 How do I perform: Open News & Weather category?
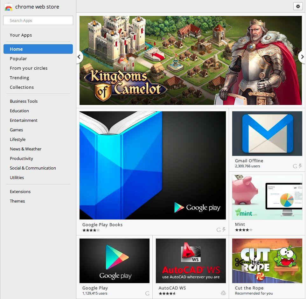(x=25, y=149)
